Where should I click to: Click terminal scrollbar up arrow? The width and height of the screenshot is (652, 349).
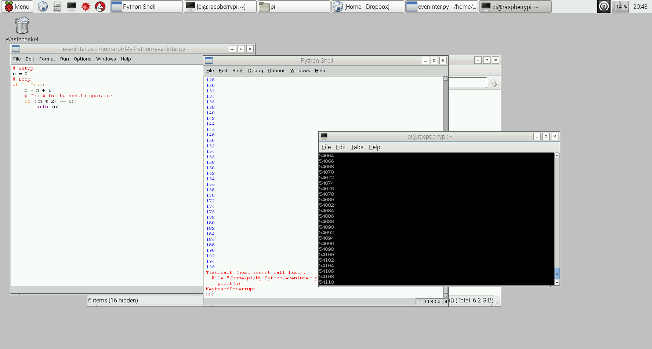click(x=557, y=155)
